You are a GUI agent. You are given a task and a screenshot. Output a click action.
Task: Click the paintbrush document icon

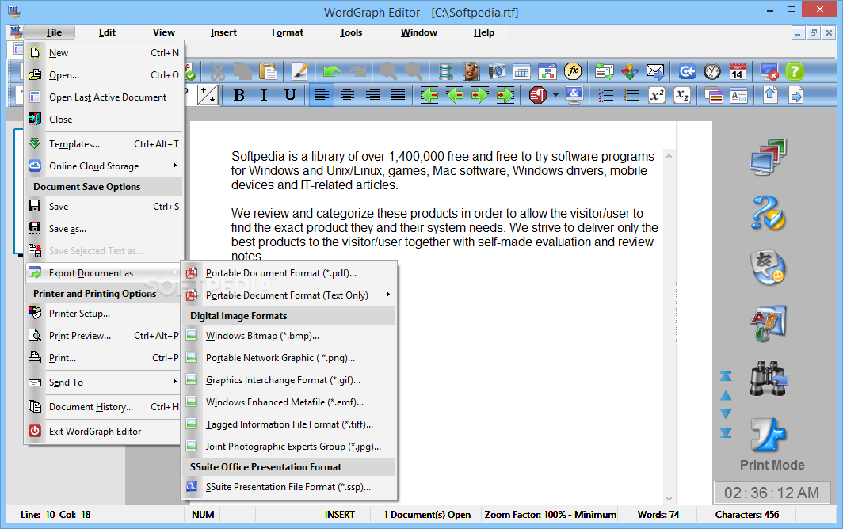(x=300, y=71)
